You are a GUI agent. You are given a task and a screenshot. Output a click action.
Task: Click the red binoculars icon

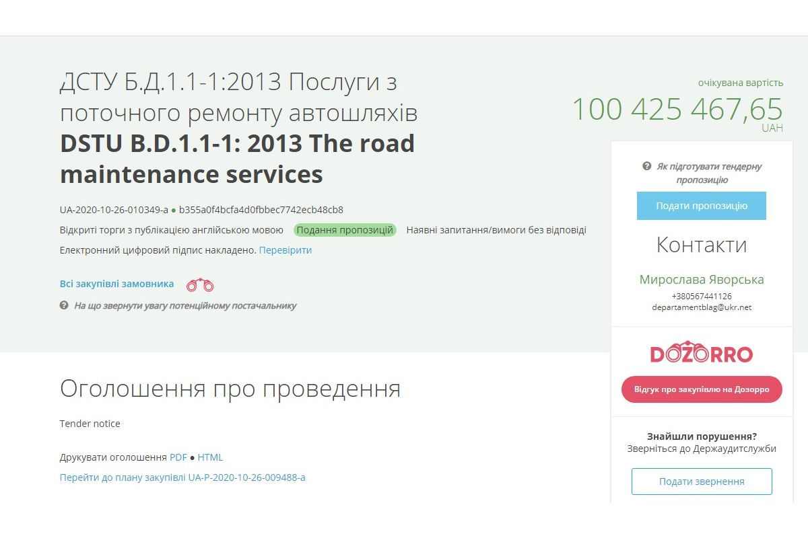(200, 285)
